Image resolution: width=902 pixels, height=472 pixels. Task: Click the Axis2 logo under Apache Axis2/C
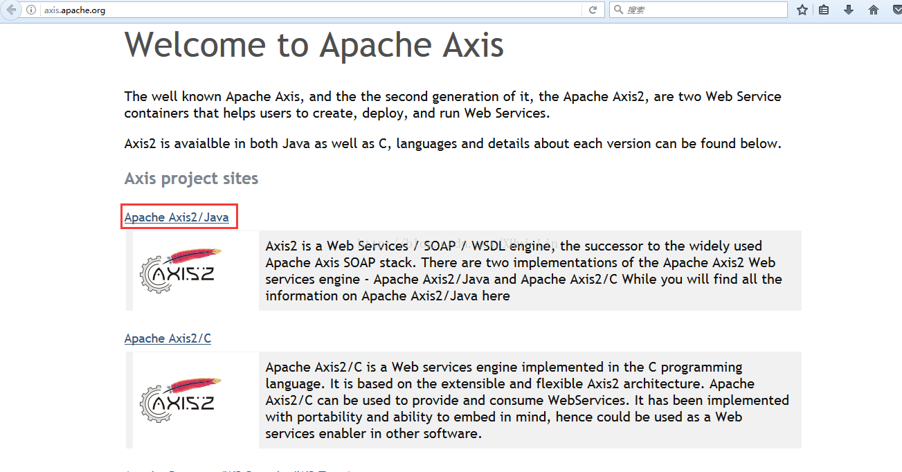tap(181, 399)
